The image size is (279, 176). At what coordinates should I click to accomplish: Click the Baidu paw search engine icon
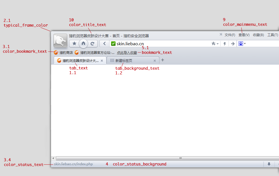(241, 44)
